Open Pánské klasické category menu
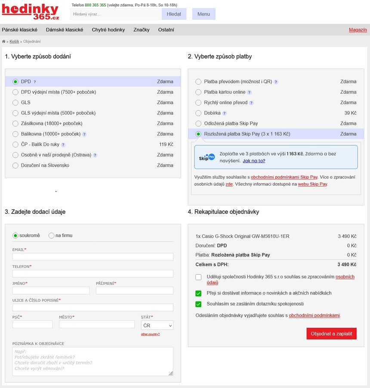 tap(20, 30)
